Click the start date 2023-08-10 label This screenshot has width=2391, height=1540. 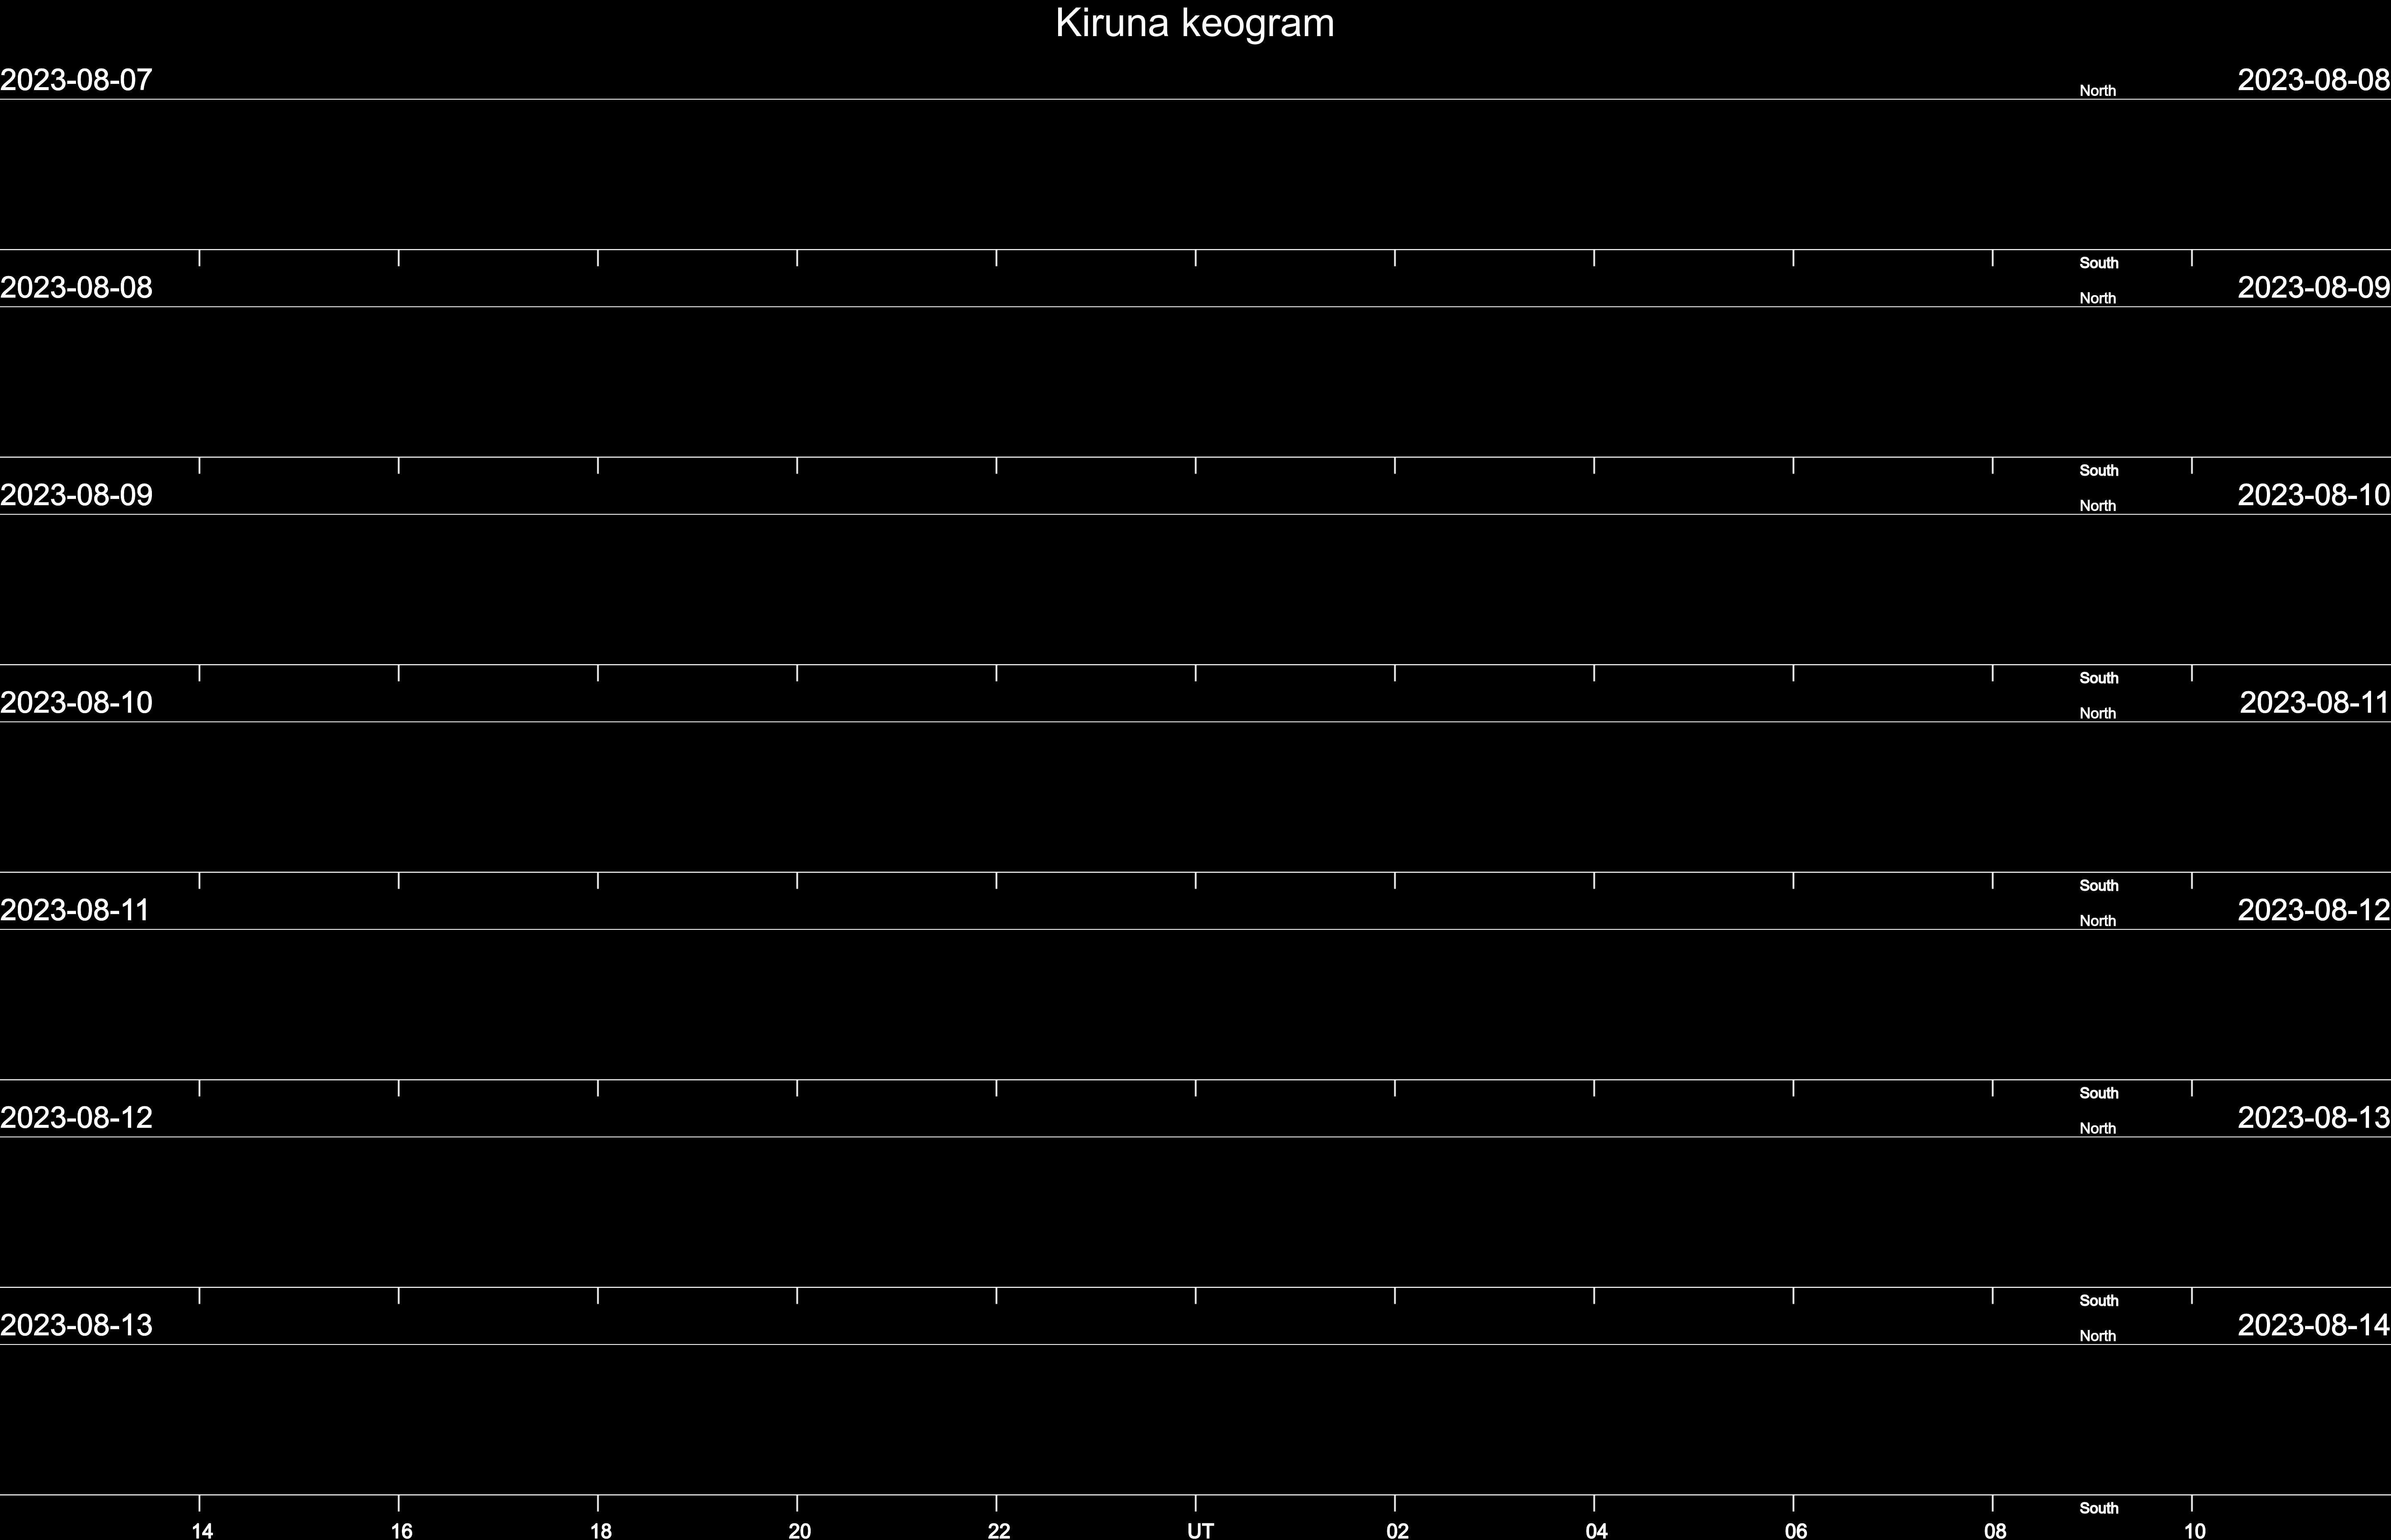click(x=76, y=703)
